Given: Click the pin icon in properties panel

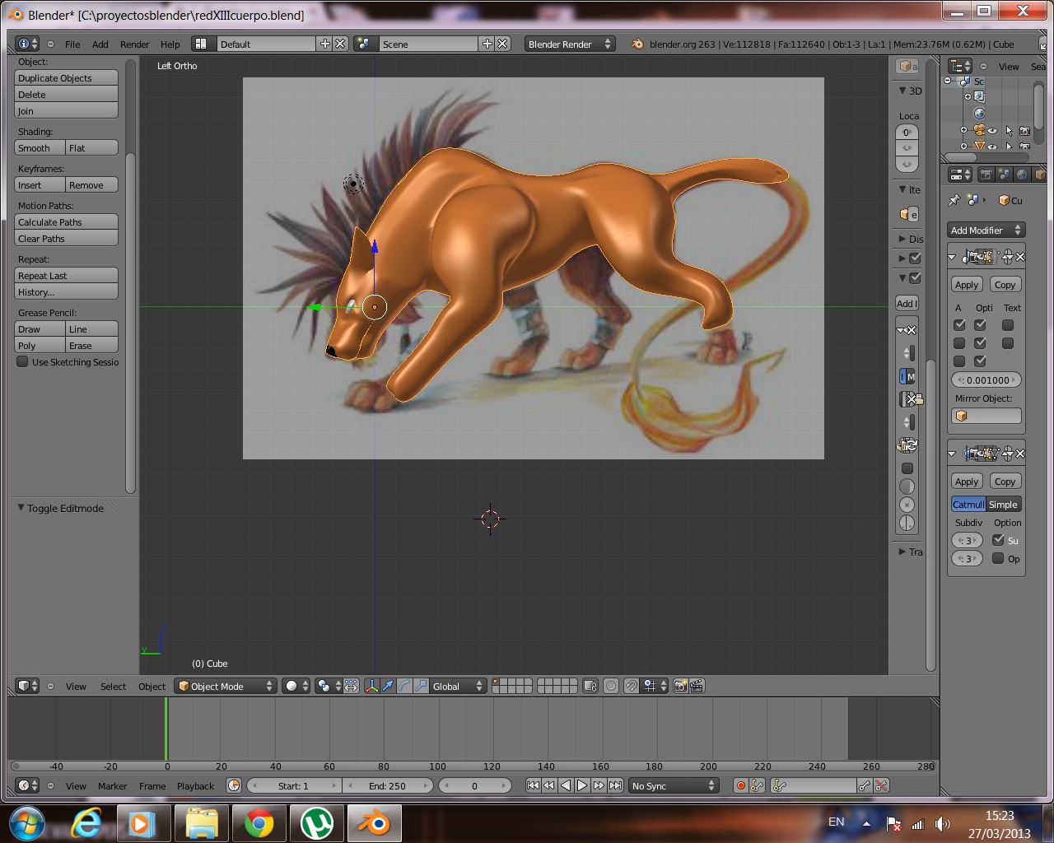Looking at the screenshot, I should tap(954, 200).
